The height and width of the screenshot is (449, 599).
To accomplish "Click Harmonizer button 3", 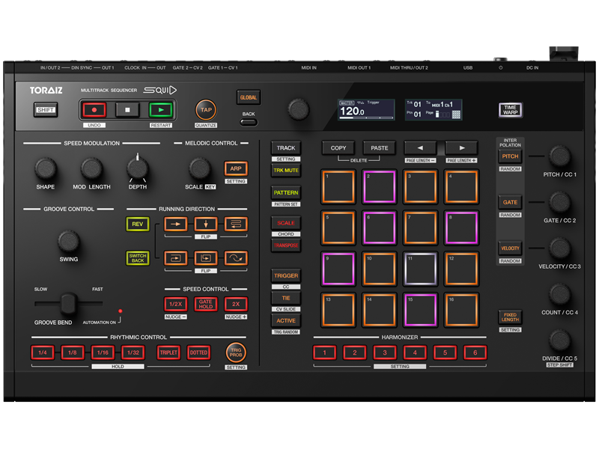I will pyautogui.click(x=385, y=352).
